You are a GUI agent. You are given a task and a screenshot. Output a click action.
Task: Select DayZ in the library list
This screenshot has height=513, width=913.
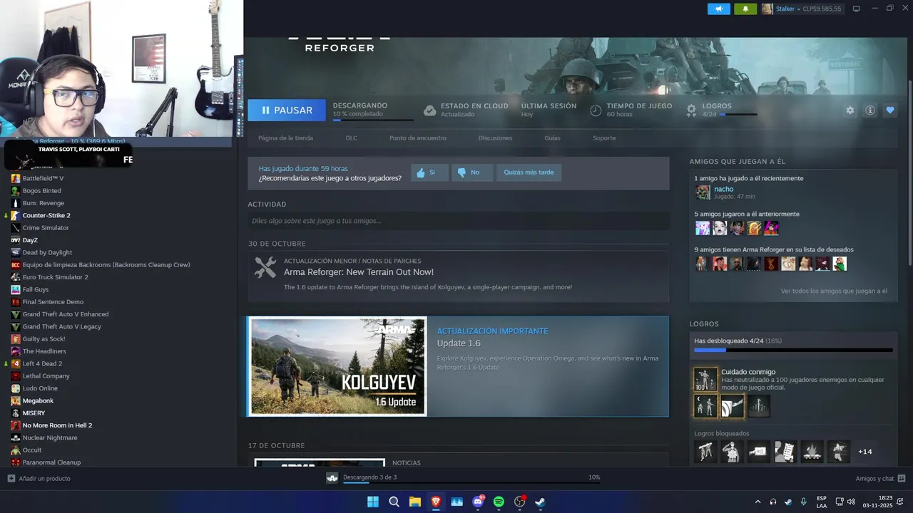(x=30, y=240)
